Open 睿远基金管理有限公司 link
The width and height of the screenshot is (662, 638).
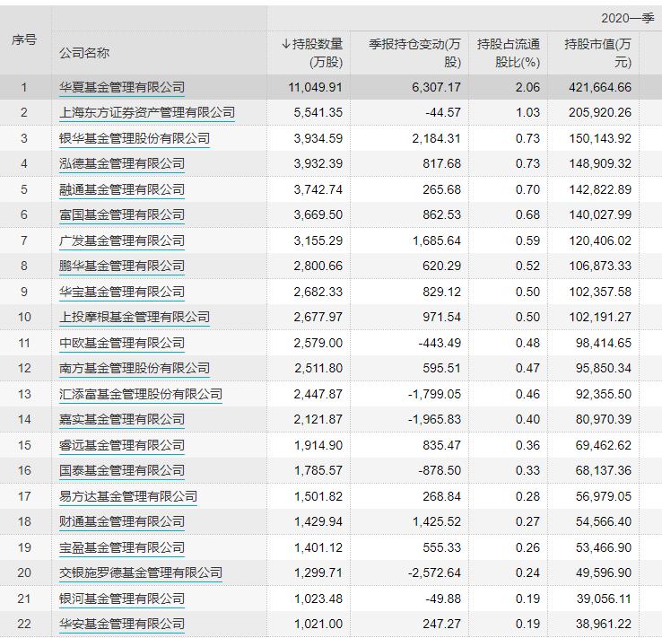coord(122,444)
